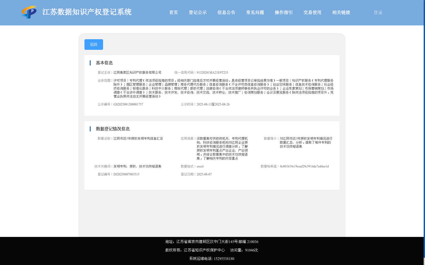Screen dimensions: 425x265
Task: Click the 数据登记情况信息 section heading
Action: point(113,129)
